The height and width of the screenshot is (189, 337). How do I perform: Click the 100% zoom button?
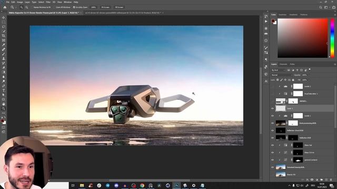94,7
